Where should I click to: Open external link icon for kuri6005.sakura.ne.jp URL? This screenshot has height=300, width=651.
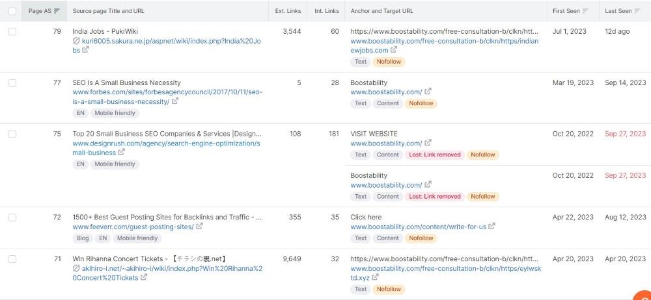pos(85,50)
